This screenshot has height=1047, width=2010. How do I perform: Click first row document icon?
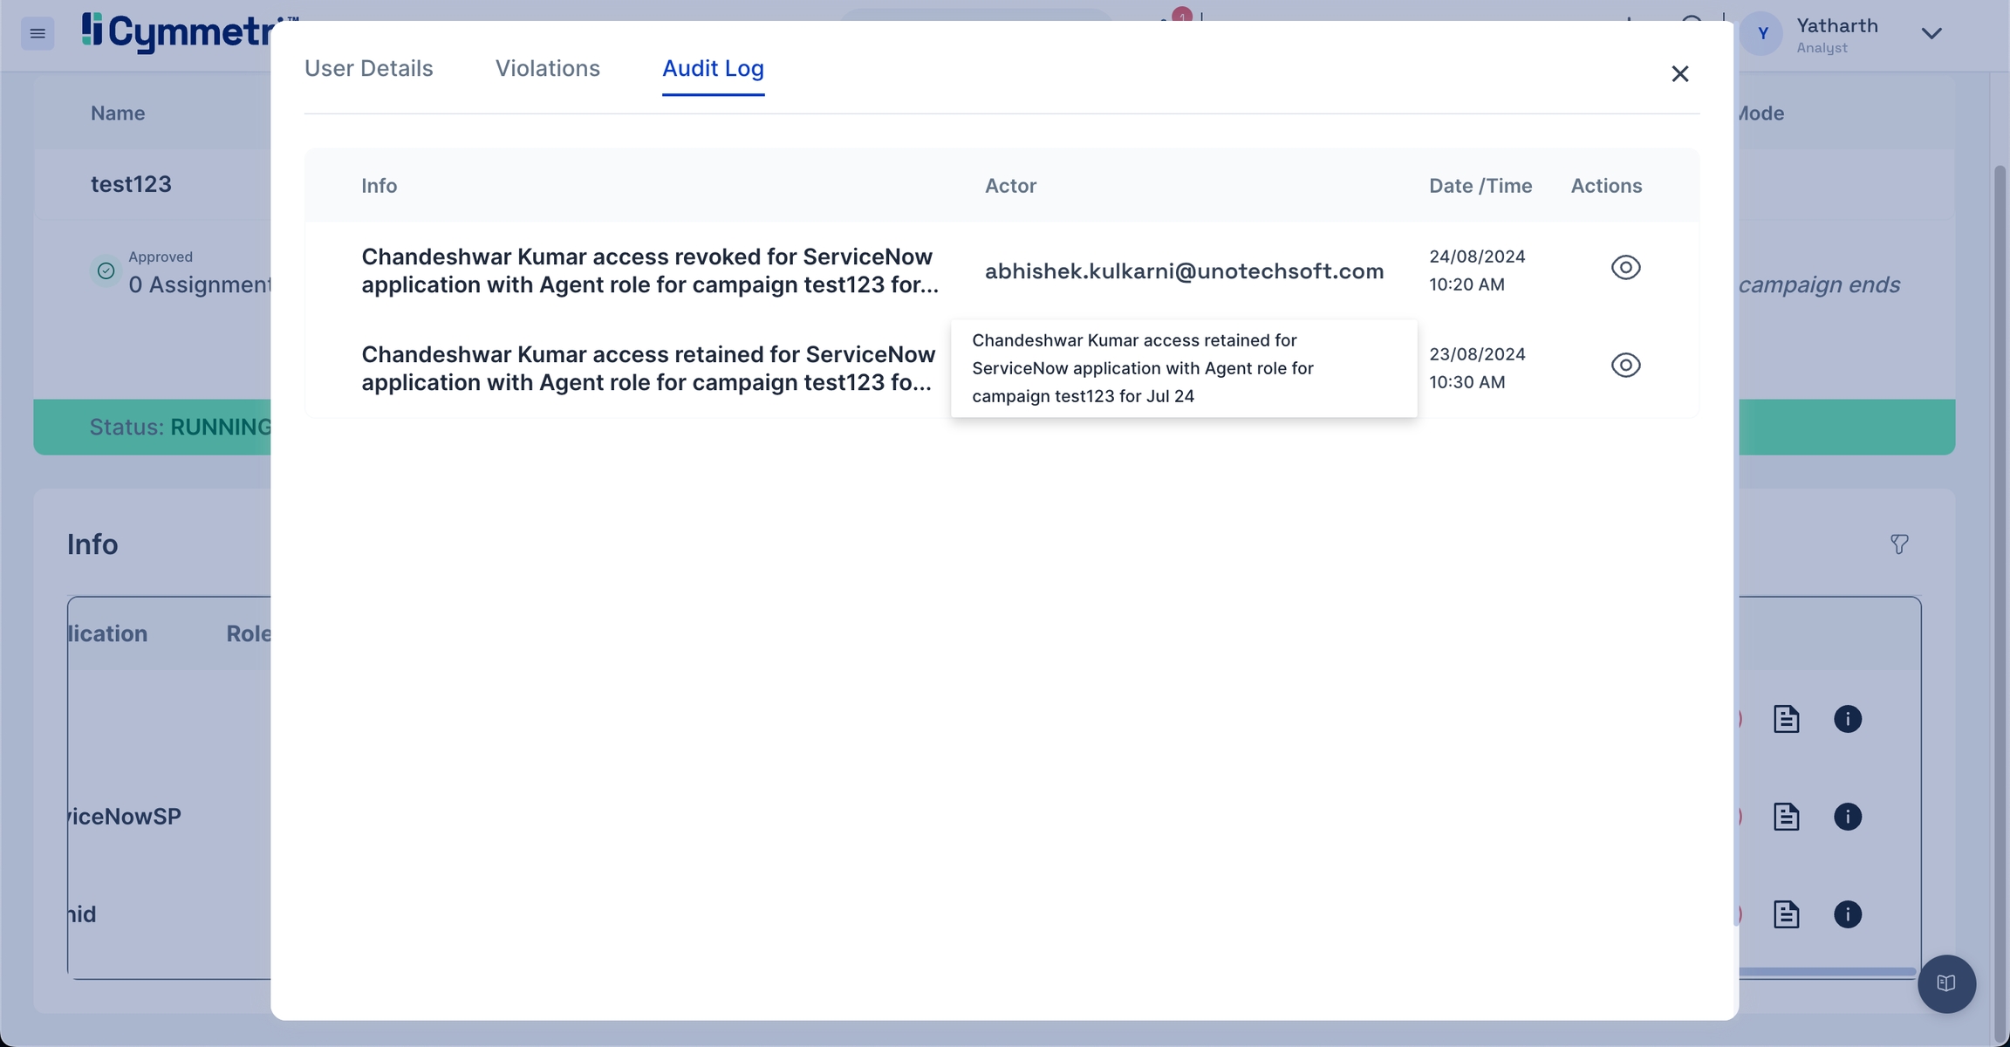coord(1786,719)
